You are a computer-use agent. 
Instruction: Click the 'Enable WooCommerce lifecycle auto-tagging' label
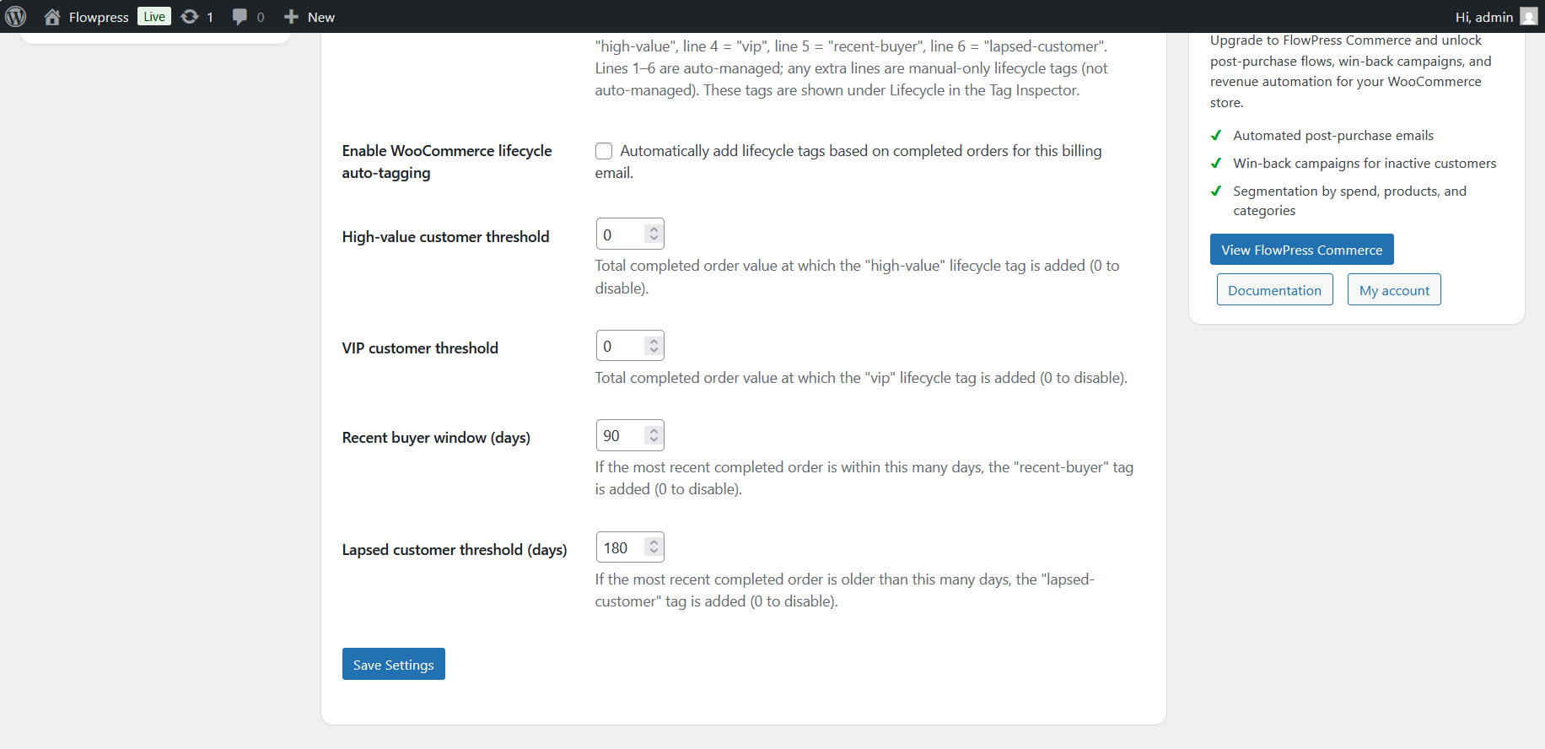[x=447, y=162]
